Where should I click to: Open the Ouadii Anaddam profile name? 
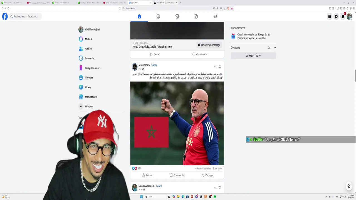click(146, 186)
